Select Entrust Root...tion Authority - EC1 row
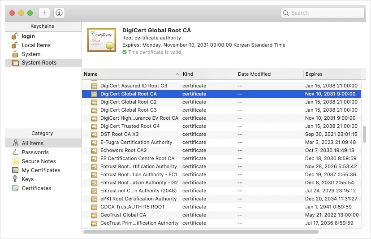The width and height of the screenshot is (371, 239). click(221, 174)
